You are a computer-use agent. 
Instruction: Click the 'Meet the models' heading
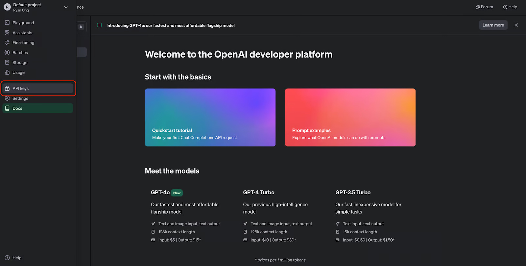point(172,171)
